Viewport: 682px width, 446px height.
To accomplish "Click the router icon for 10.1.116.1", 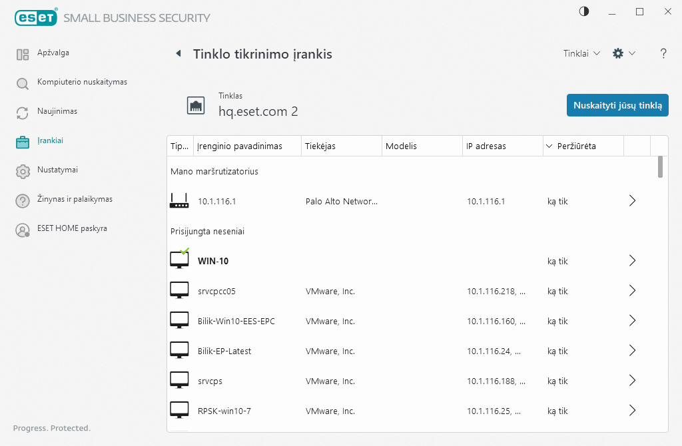I will (179, 201).
